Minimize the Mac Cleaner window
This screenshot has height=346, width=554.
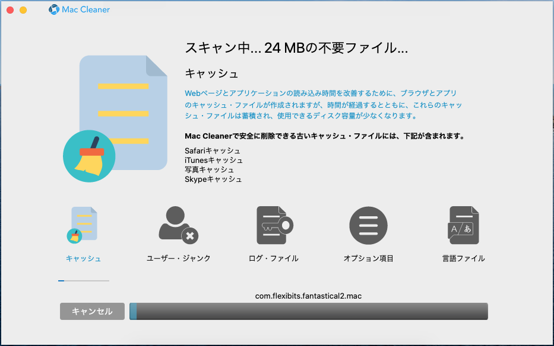coord(23,10)
